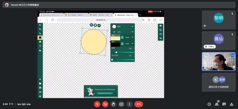Open the tile showing 9 other users
This screenshot has height=109, width=238.
pos(219,82)
